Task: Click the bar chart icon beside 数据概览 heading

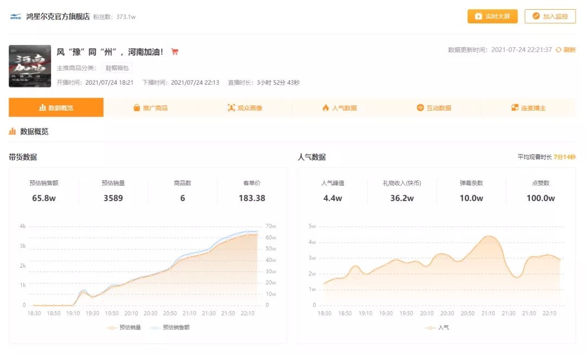Action: (x=12, y=131)
